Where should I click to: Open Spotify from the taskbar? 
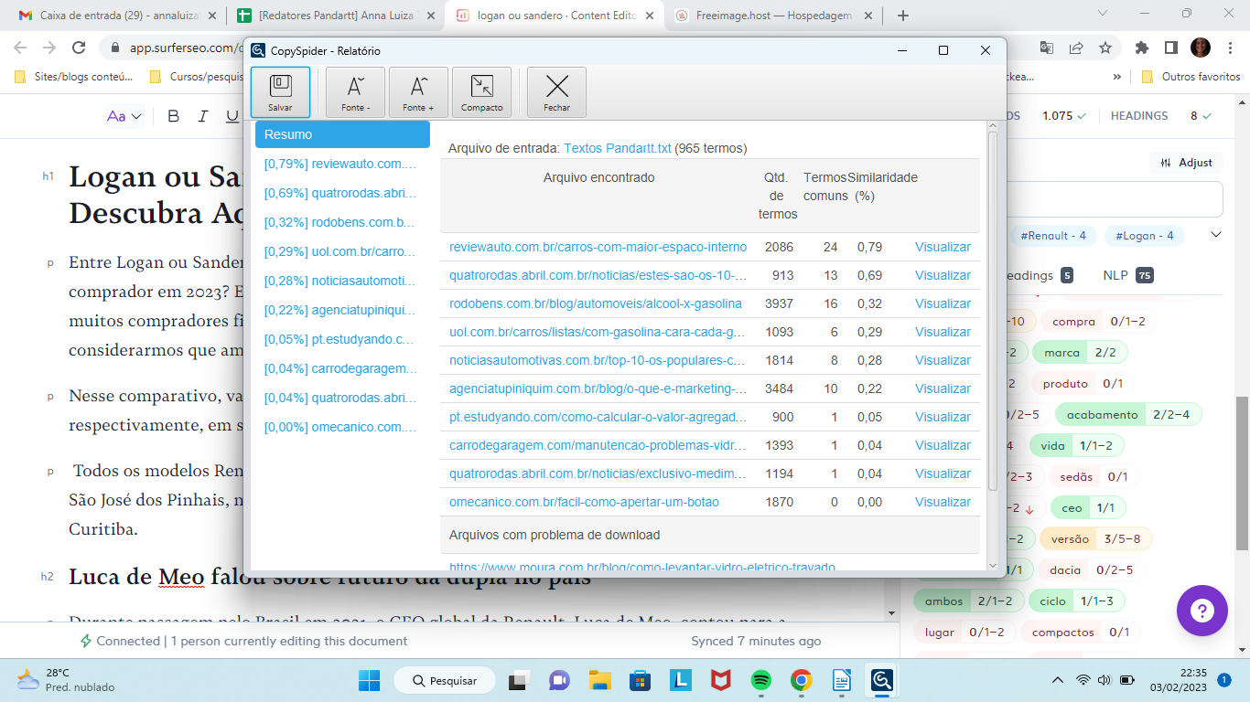pos(760,680)
